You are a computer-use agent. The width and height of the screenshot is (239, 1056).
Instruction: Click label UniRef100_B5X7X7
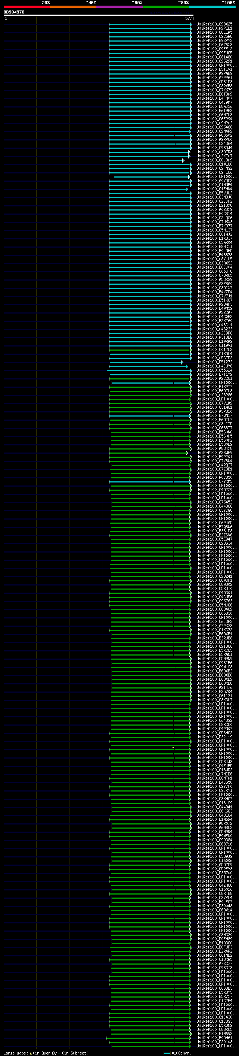(x=214, y=996)
